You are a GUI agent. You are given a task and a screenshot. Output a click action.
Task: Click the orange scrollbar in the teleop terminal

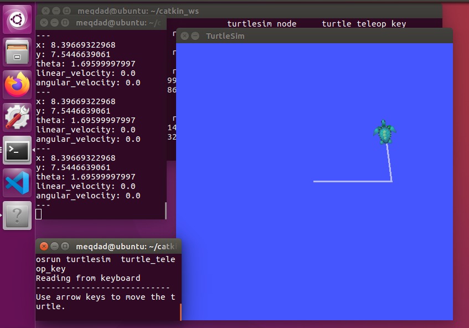tap(181, 312)
